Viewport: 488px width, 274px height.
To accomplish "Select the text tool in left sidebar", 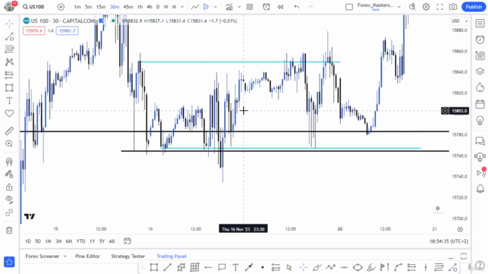I will [x=9, y=100].
